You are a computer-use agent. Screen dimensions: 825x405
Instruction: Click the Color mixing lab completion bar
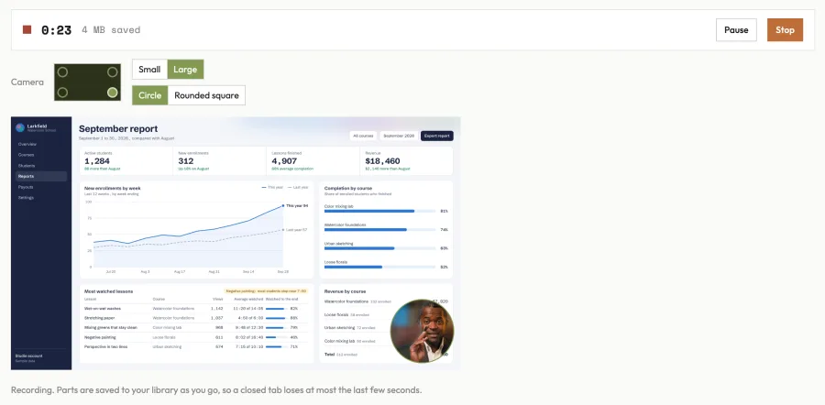pos(379,211)
